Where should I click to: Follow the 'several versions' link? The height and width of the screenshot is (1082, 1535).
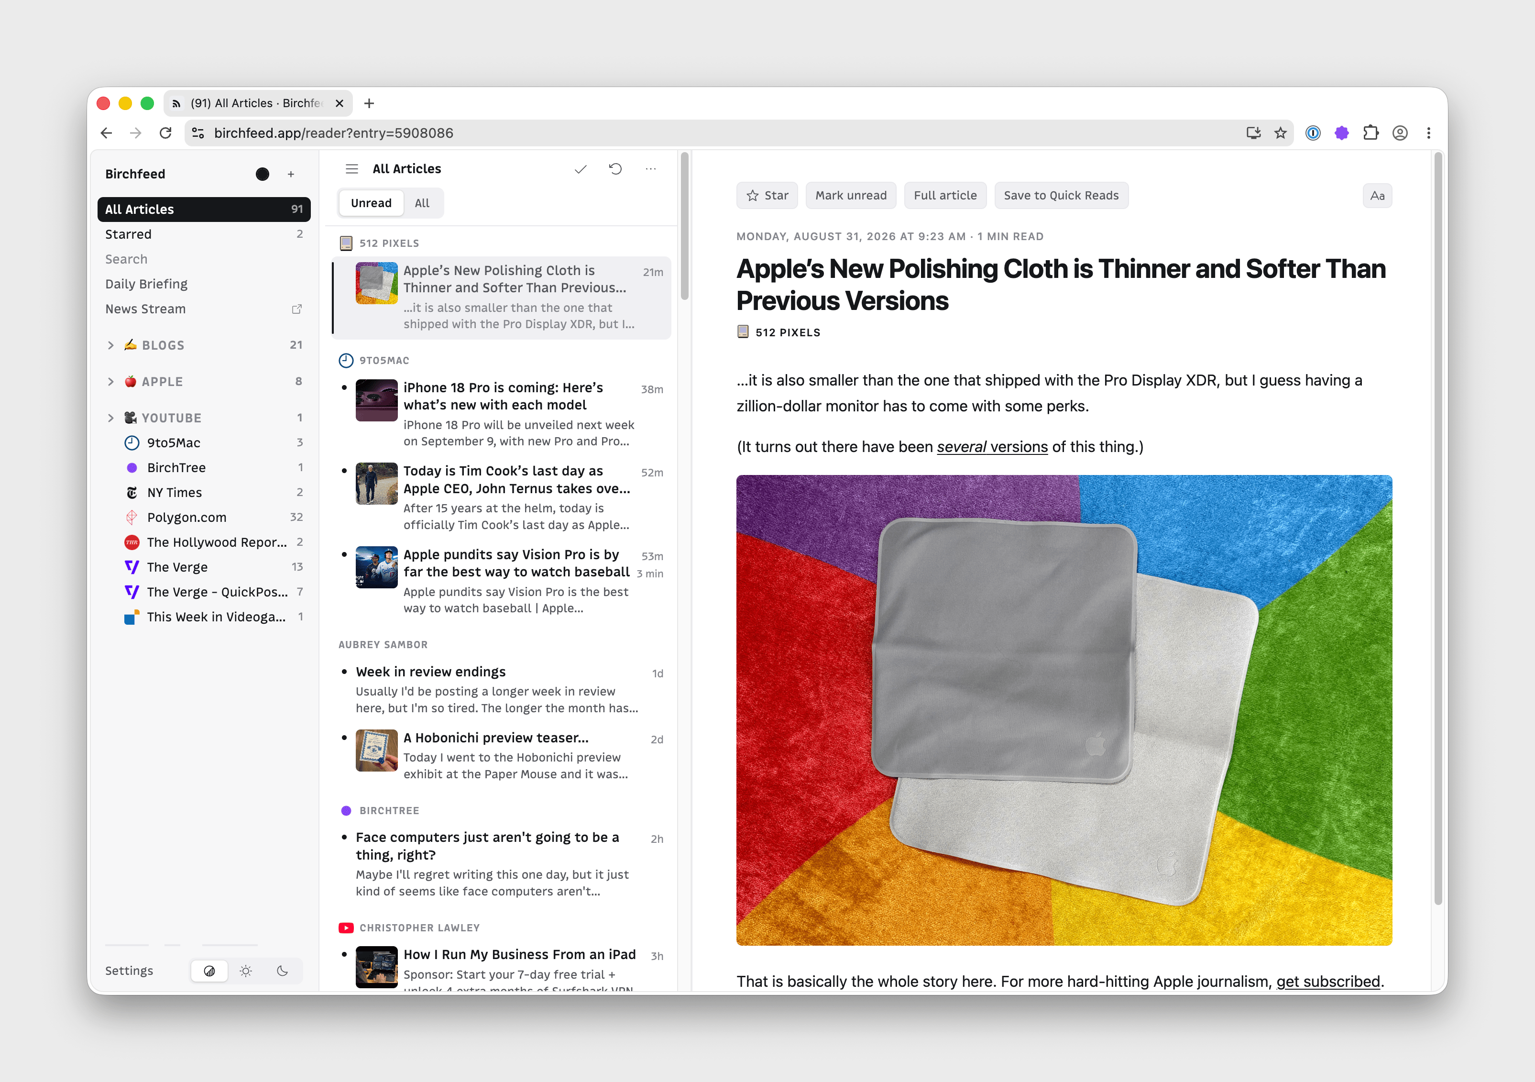[x=992, y=447]
